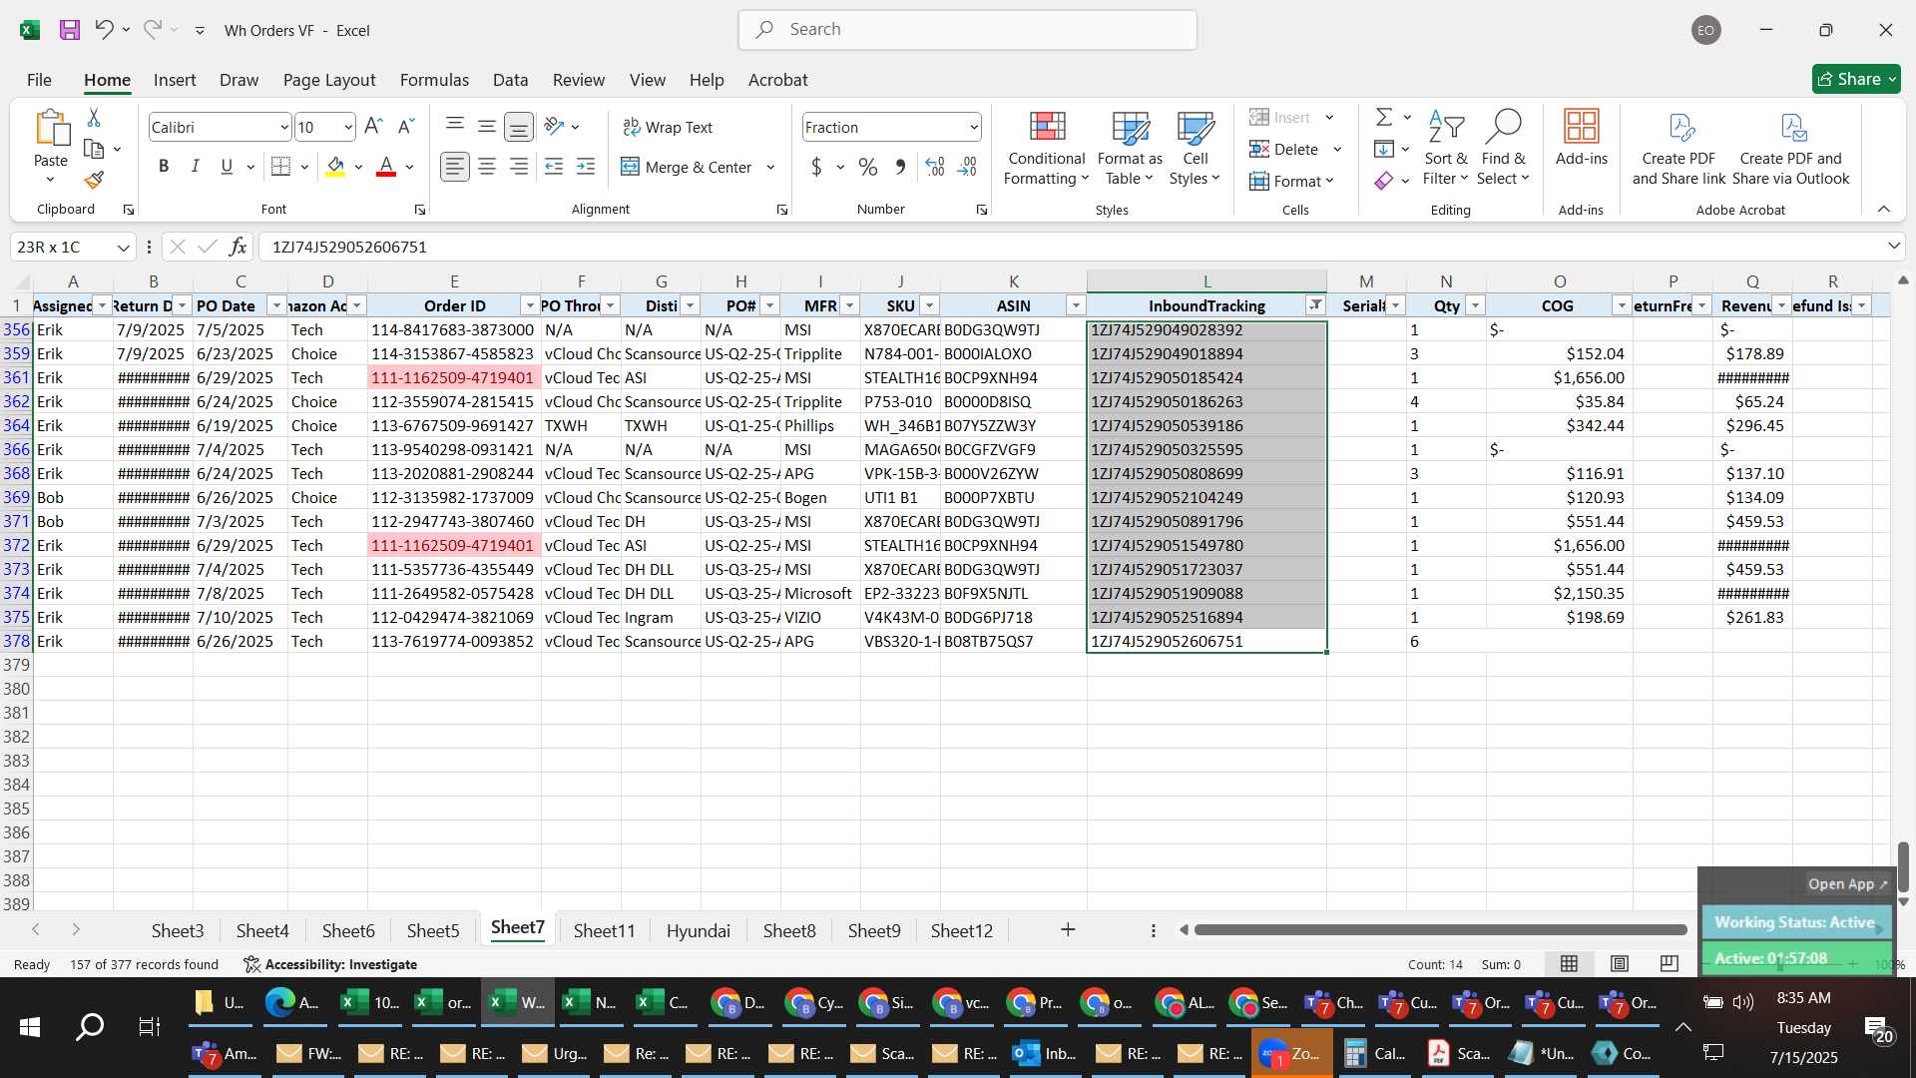Click the Search box in title bar

968,30
